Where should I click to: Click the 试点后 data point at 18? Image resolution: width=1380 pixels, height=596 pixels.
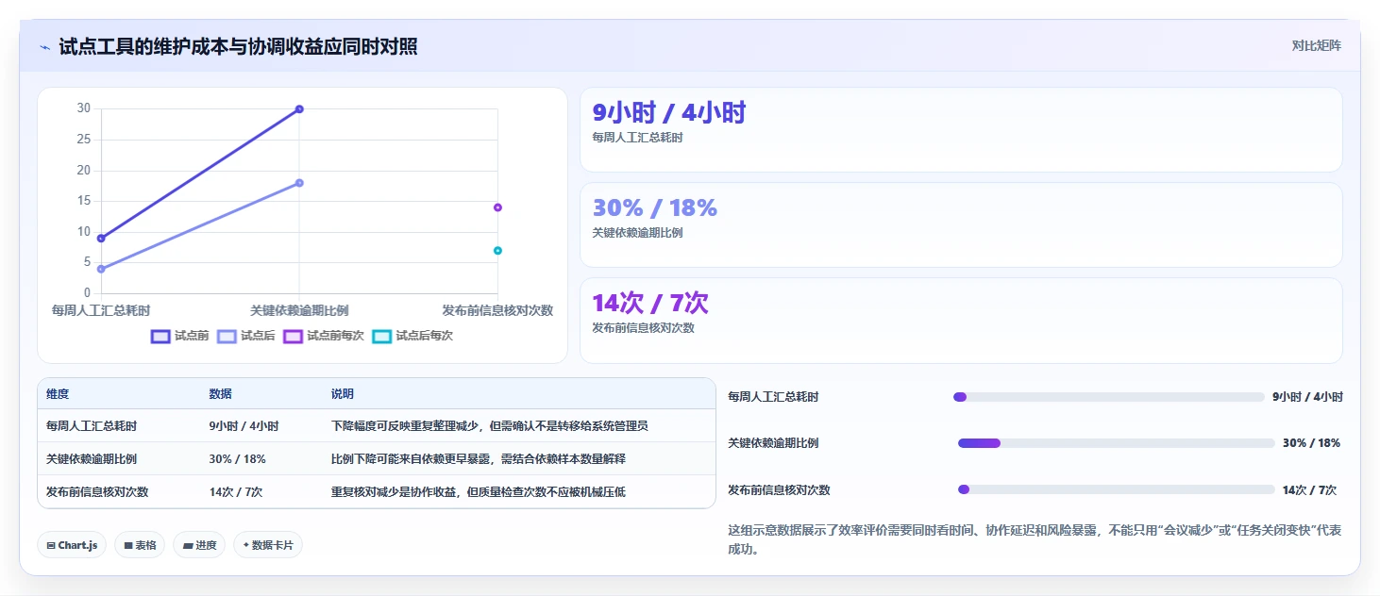299,183
